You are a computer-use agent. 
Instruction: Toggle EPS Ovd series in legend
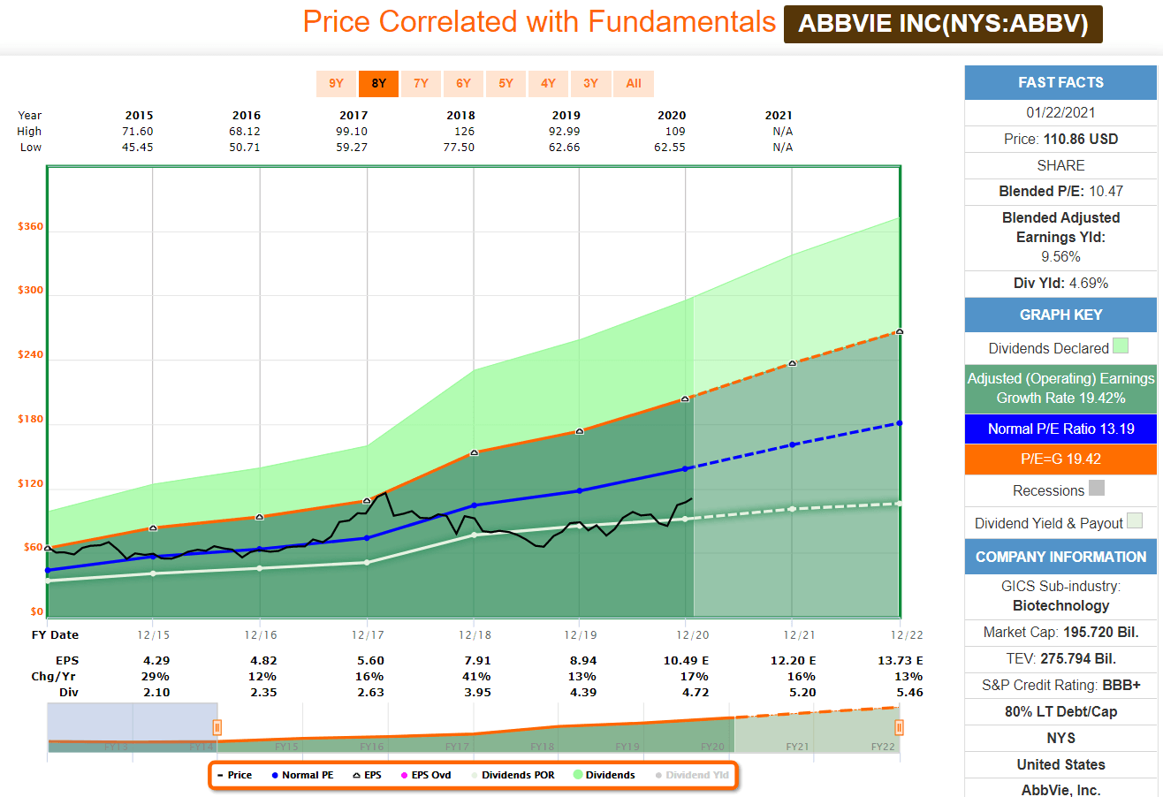point(425,775)
